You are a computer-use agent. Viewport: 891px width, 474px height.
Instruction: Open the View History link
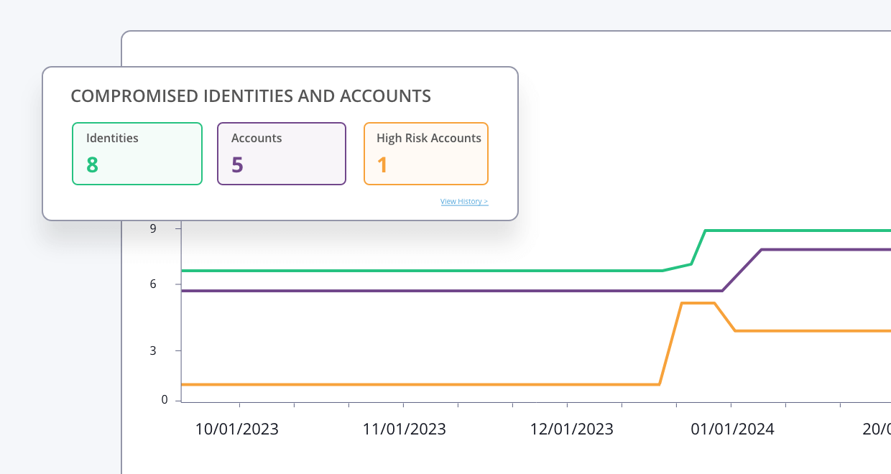pos(464,202)
